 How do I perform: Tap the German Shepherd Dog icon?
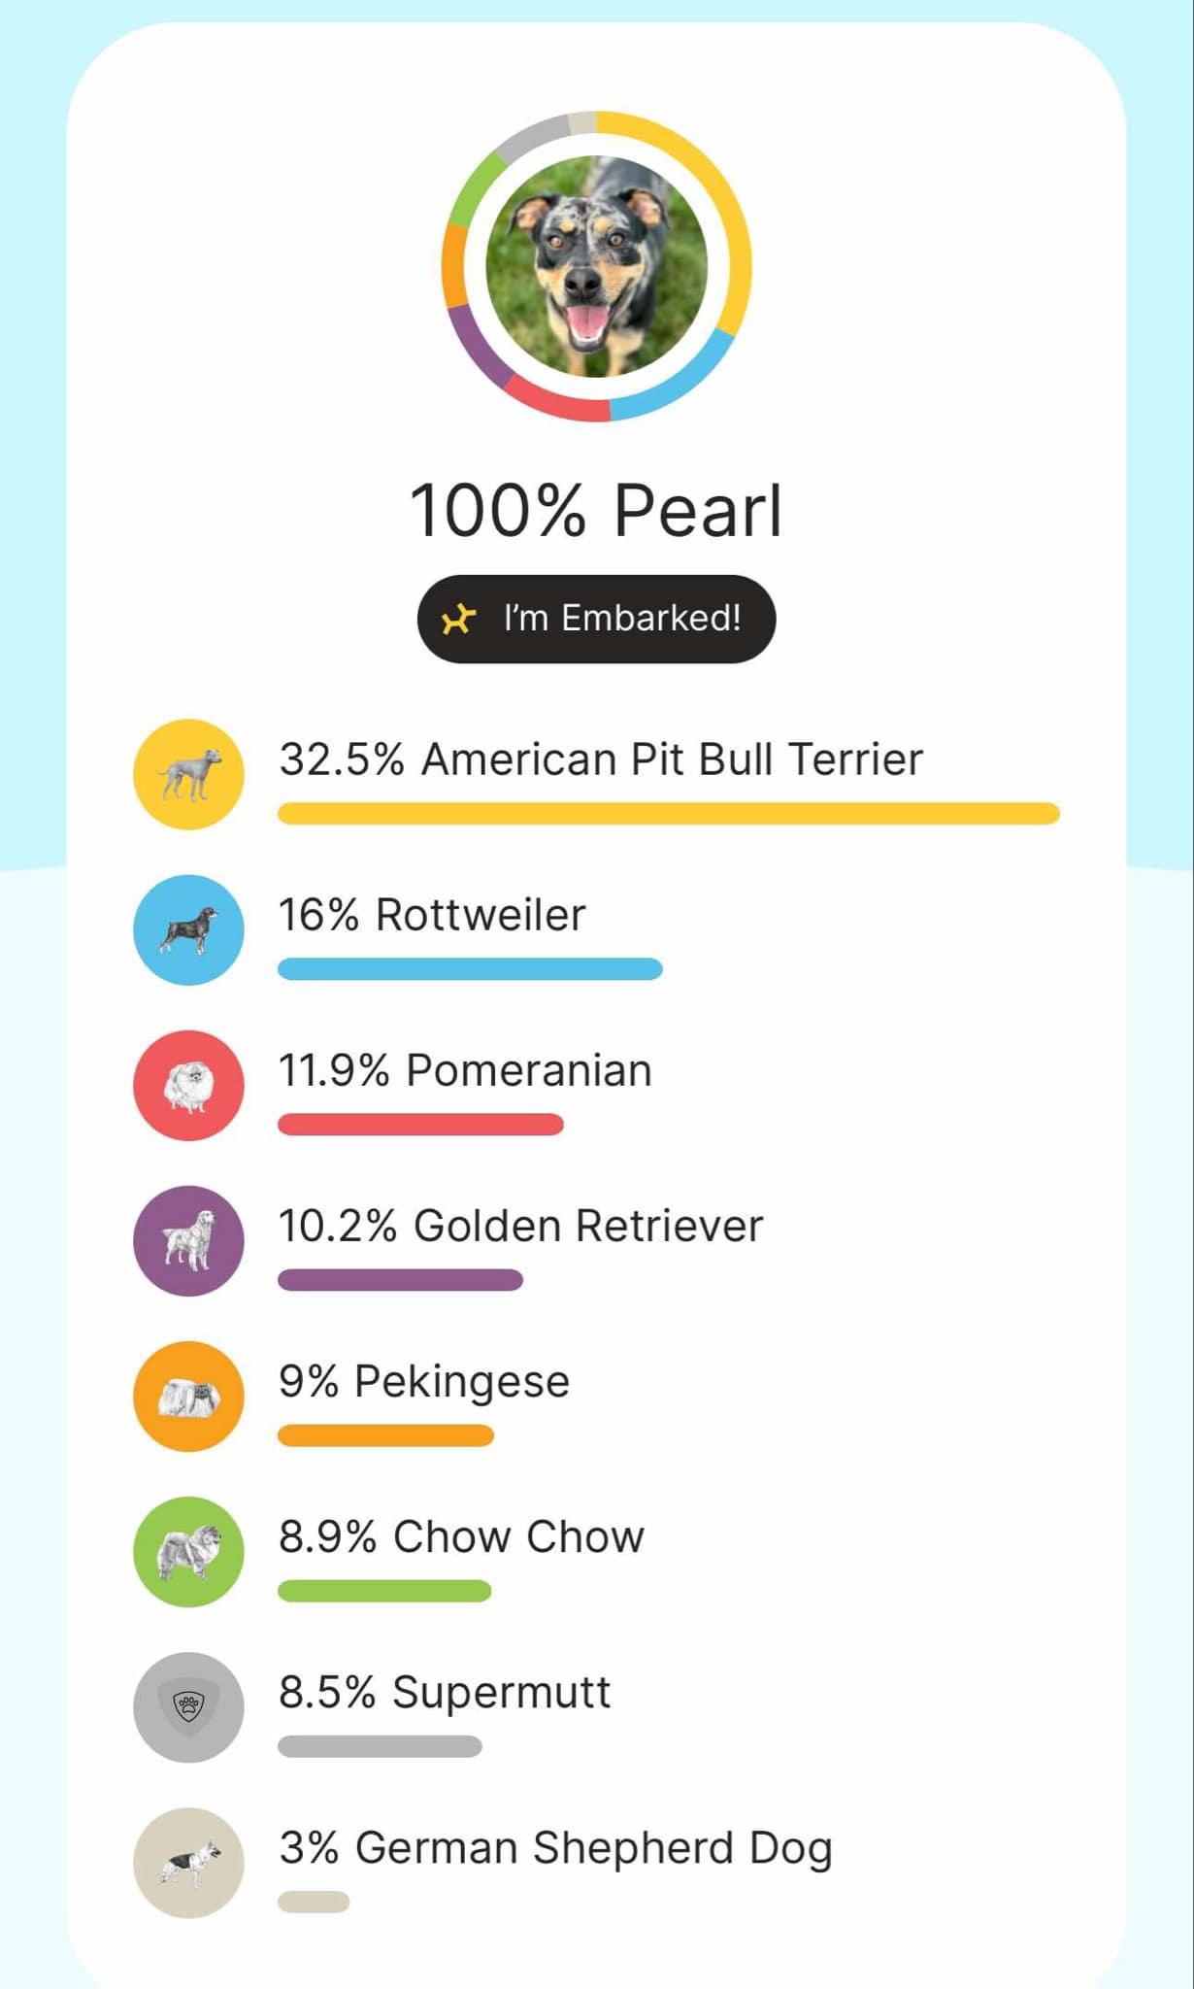click(188, 1862)
